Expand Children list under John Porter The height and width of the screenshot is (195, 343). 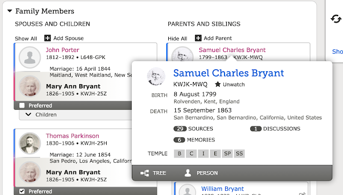pos(41,115)
